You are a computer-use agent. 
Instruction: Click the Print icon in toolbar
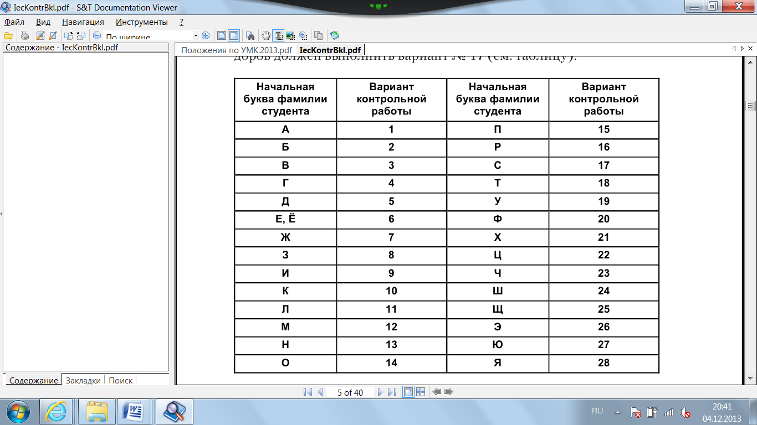pyautogui.click(x=25, y=35)
